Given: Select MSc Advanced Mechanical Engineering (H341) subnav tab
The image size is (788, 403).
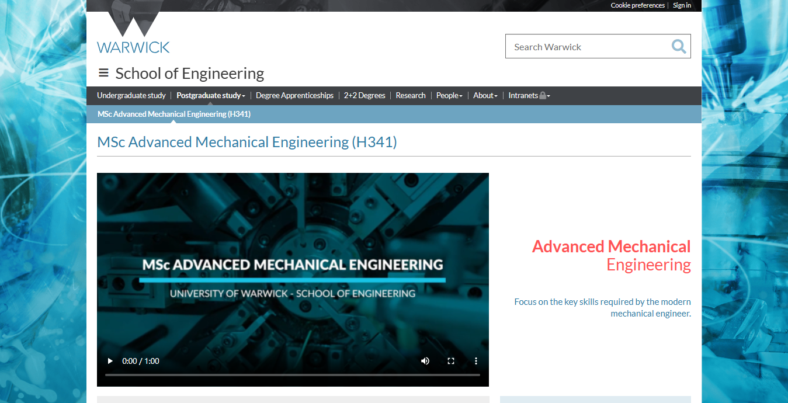Looking at the screenshot, I should [x=174, y=114].
